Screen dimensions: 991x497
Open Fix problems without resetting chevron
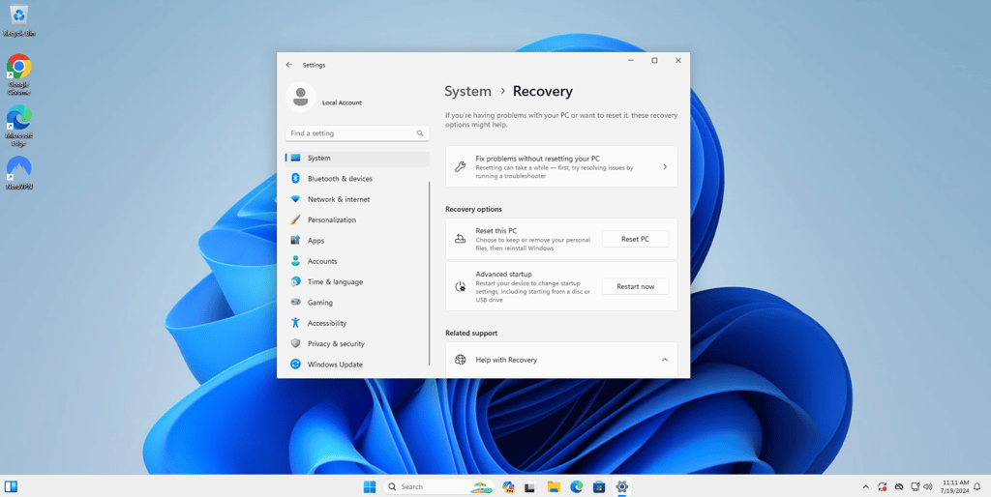665,166
